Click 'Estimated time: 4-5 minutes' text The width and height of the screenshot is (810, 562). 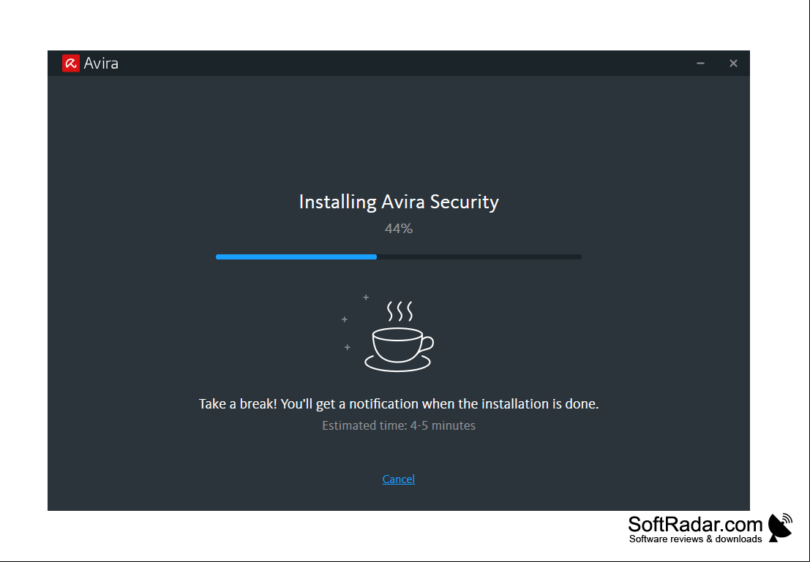coord(398,426)
